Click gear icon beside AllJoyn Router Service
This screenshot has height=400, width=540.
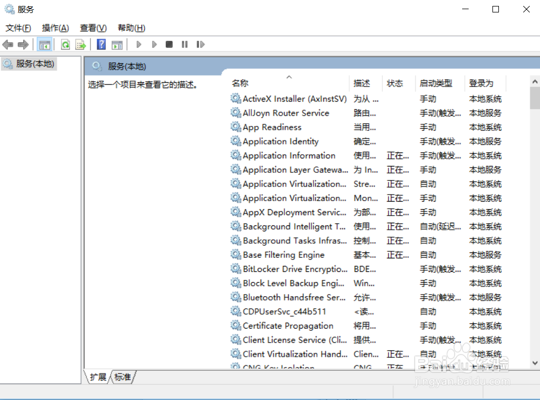(x=236, y=112)
